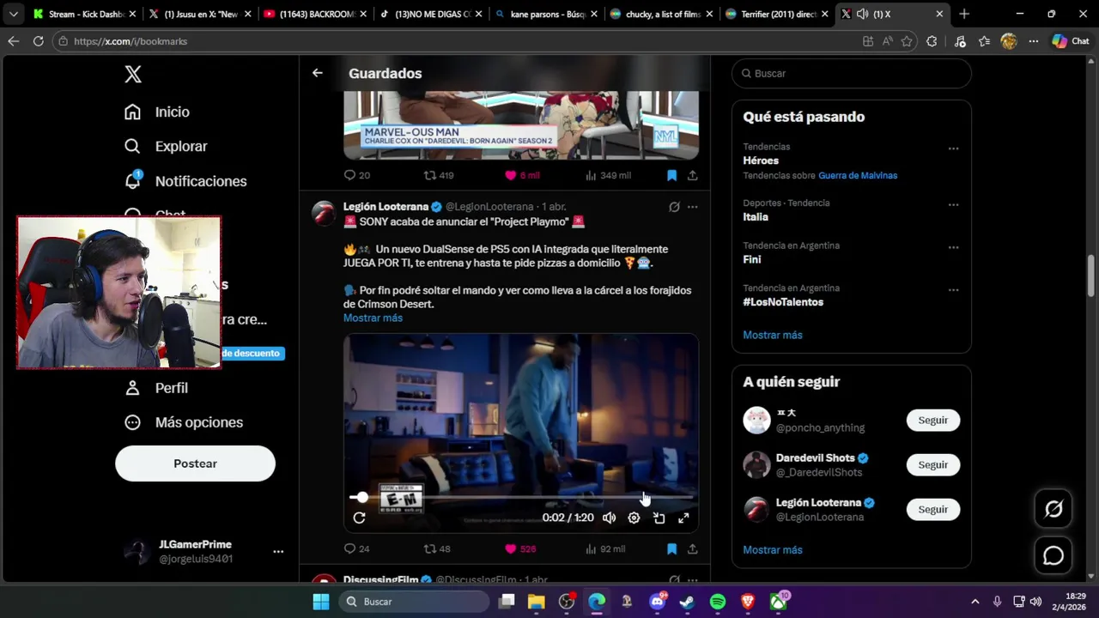Share the Charlie Cox post
Screen dimensions: 1099x618
[x=692, y=175]
